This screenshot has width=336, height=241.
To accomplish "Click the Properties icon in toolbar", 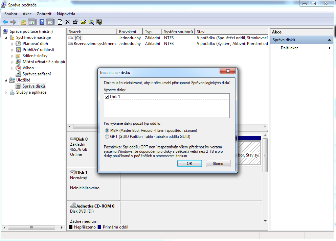I will [x=75, y=22].
